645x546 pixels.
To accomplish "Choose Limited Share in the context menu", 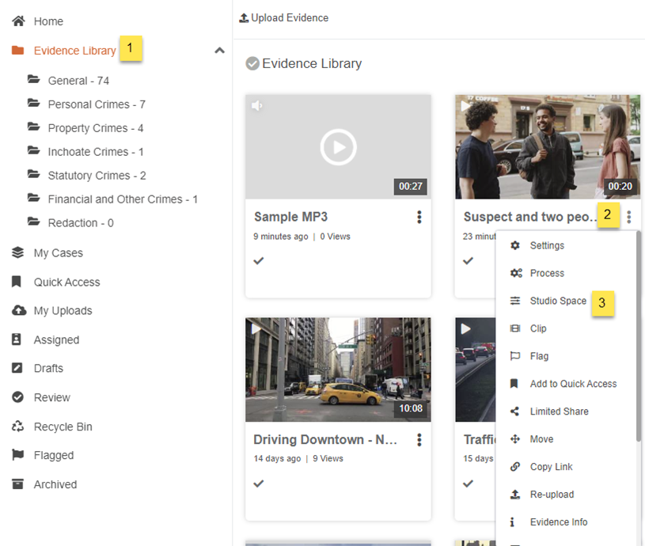I will pos(559,411).
